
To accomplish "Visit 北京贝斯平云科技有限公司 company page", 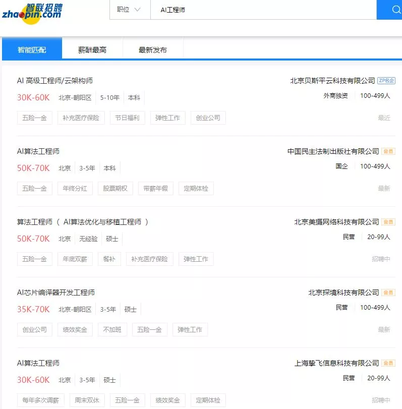I will [332, 81].
